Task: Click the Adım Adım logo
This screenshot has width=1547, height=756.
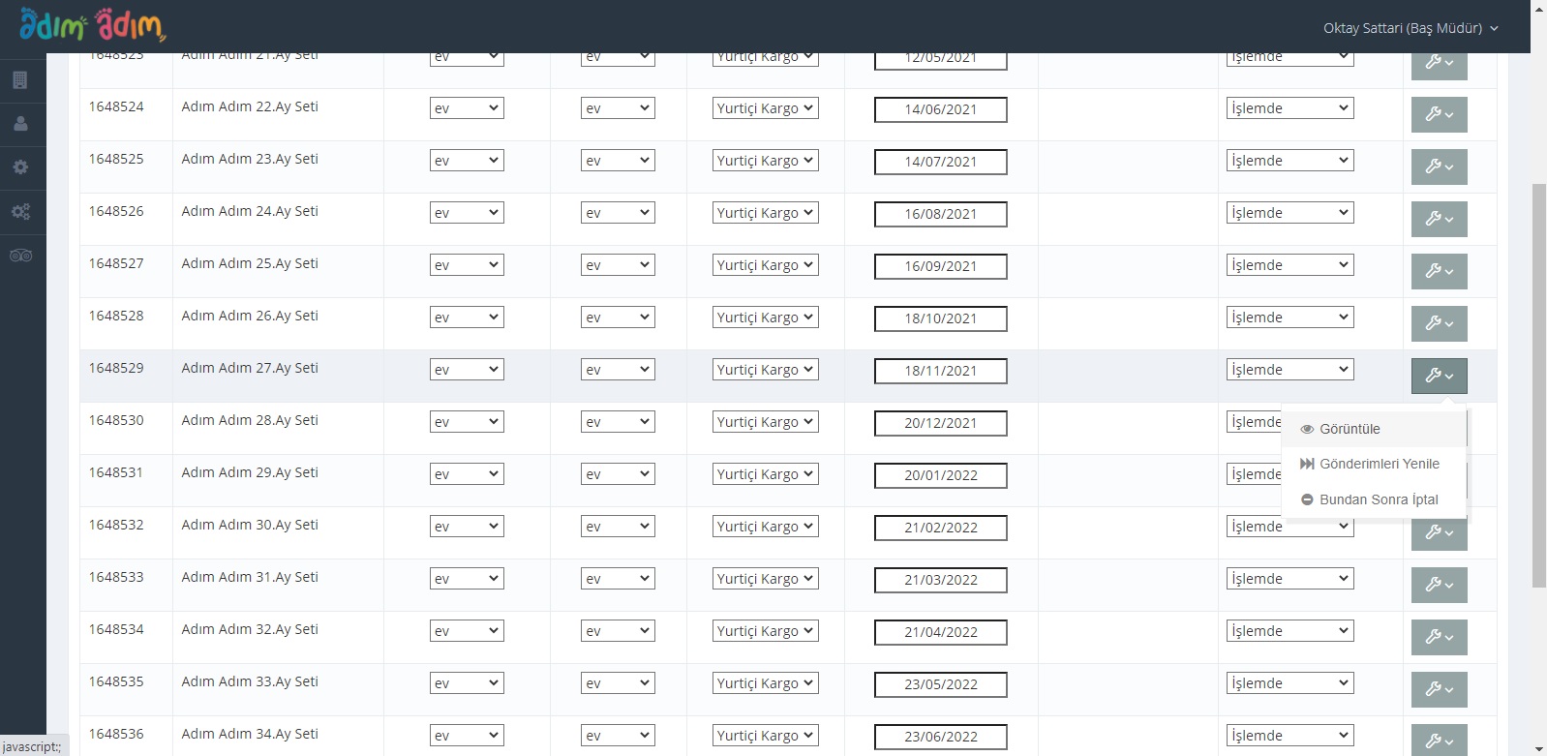Action: pyautogui.click(x=92, y=25)
